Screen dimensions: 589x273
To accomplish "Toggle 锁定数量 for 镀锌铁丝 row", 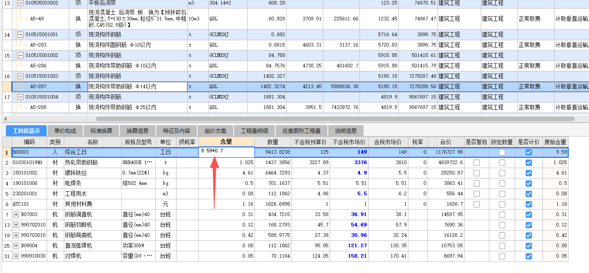I will pyautogui.click(x=502, y=173).
